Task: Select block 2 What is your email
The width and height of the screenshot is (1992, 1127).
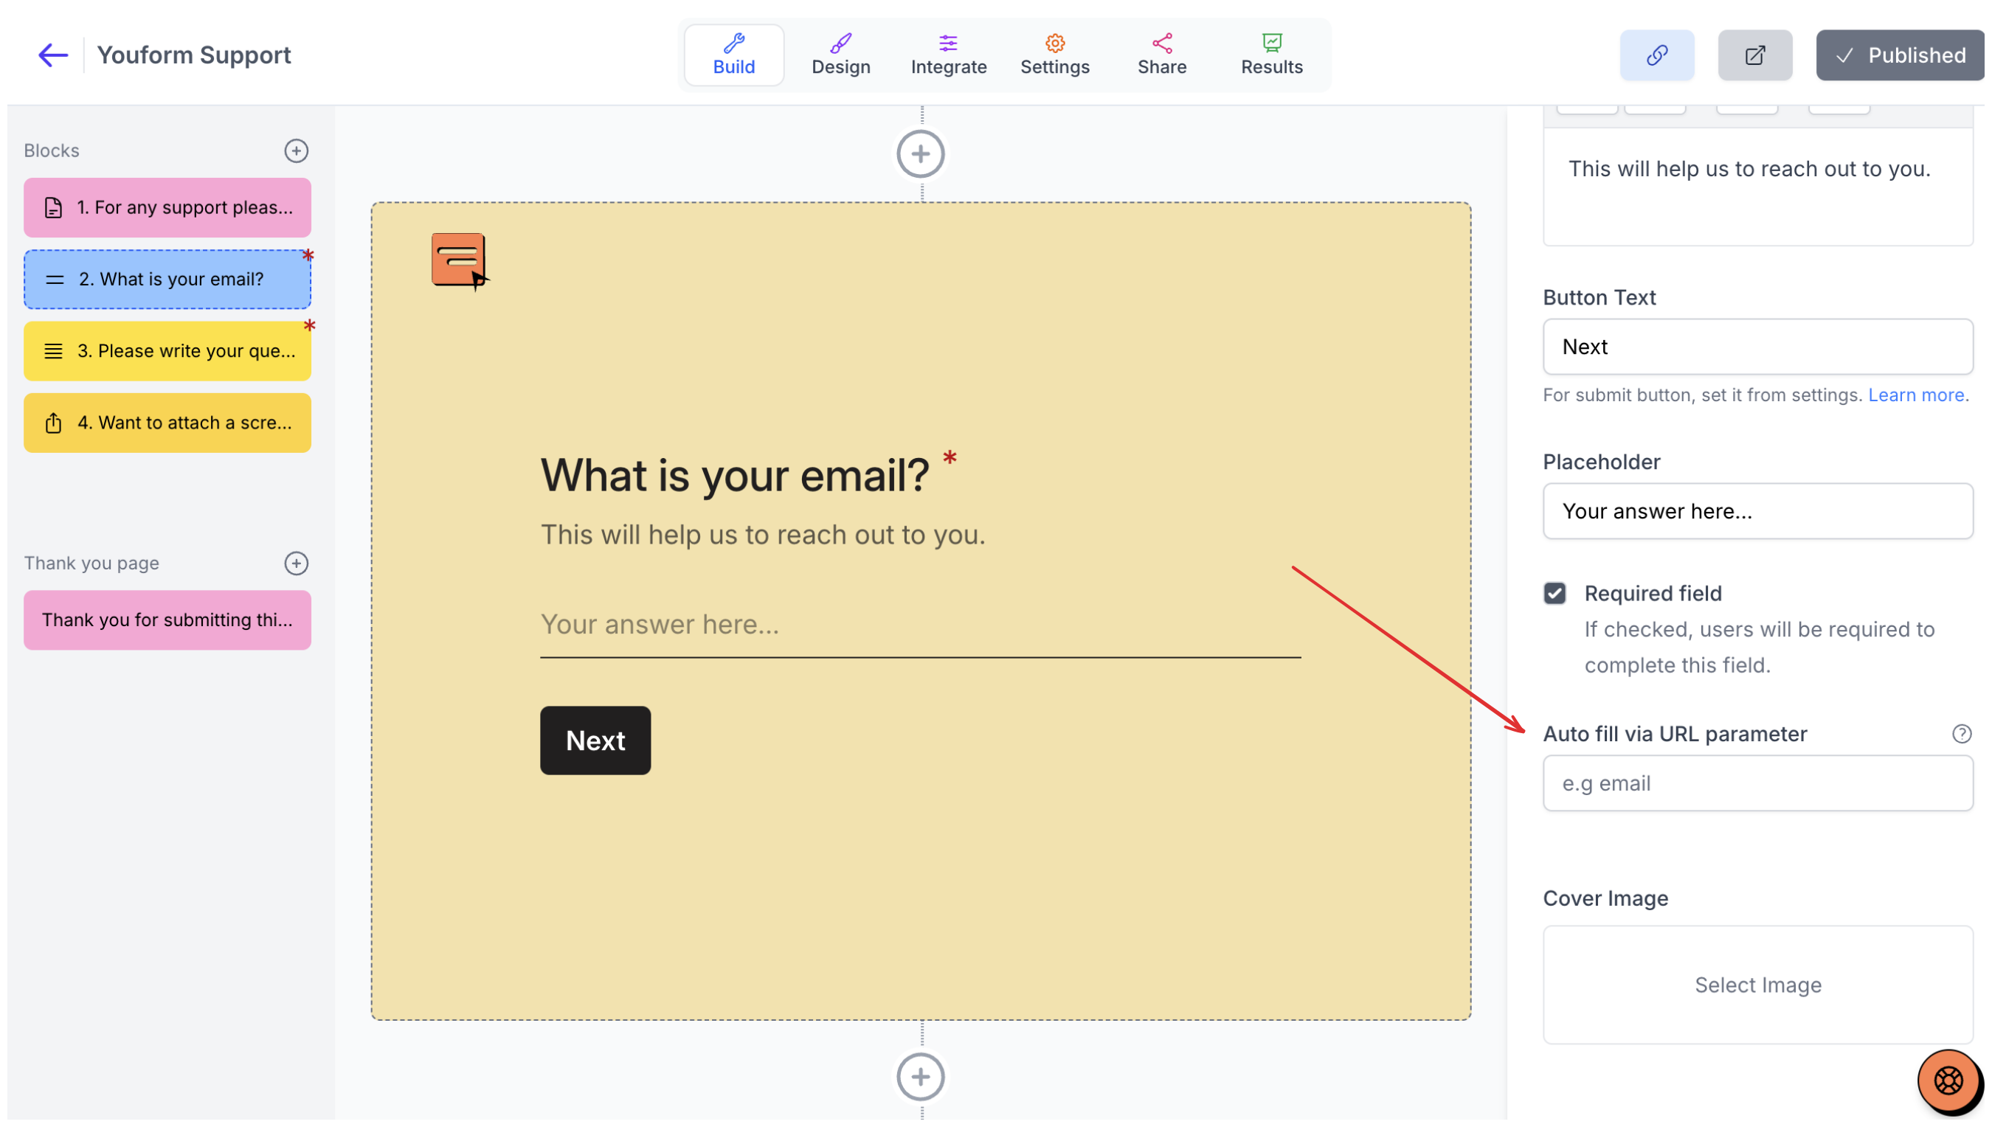Action: [167, 280]
